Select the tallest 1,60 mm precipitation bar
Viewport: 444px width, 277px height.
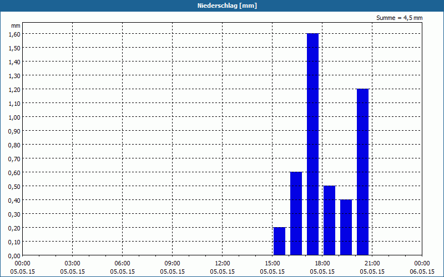coord(312,144)
